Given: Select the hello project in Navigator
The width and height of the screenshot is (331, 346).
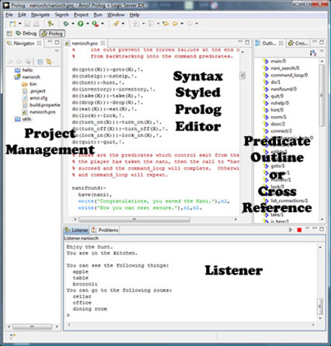Looking at the screenshot, I should (24, 70).
